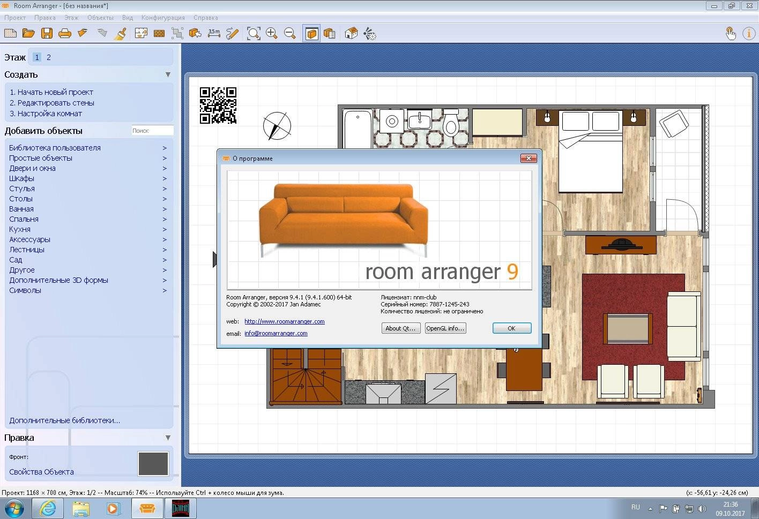This screenshot has height=519, width=759.
Task: Click the compass symbol on the canvas
Action: pyautogui.click(x=277, y=127)
